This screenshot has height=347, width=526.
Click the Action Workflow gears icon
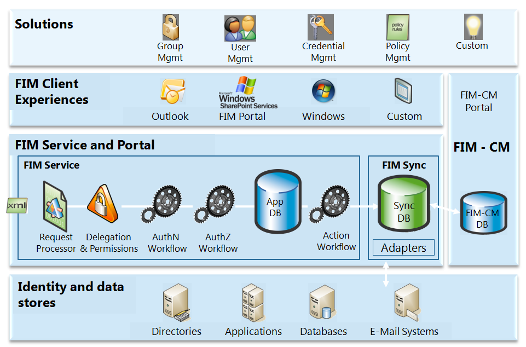pos(330,205)
